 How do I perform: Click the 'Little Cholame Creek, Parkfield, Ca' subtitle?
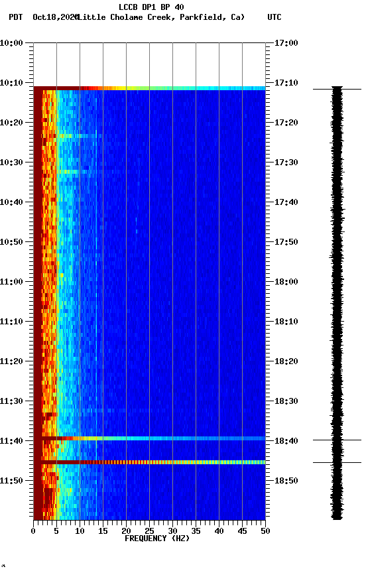tap(160, 17)
